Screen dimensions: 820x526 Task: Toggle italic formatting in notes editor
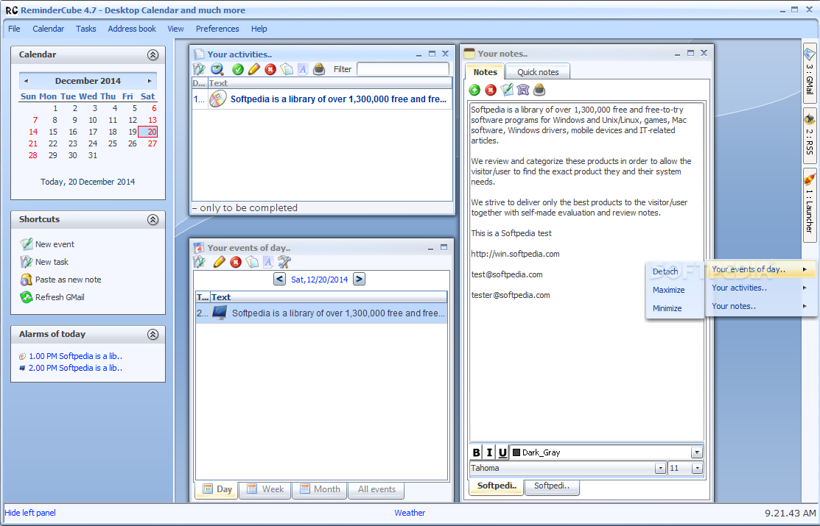(489, 452)
